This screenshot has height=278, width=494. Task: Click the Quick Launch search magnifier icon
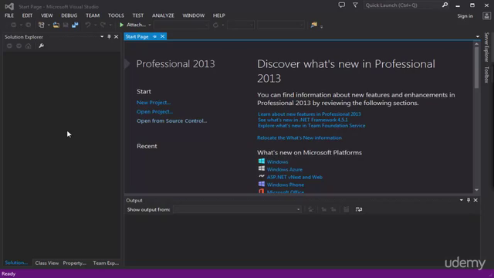445,5
